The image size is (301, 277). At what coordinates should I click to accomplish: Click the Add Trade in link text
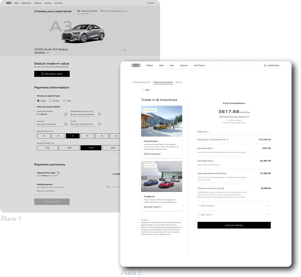tap(207, 214)
